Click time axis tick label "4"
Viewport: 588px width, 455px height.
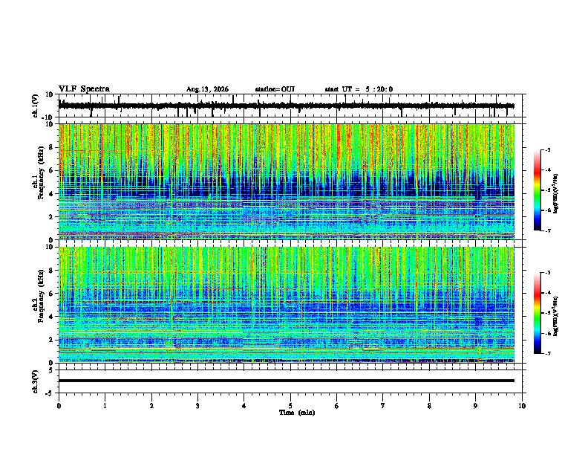pos(244,406)
